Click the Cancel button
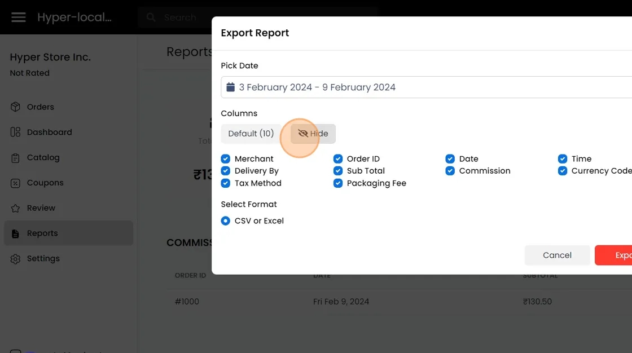This screenshot has height=353, width=632. 557,255
